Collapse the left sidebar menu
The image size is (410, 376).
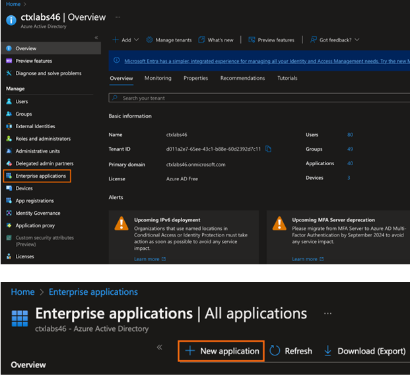[96, 38]
